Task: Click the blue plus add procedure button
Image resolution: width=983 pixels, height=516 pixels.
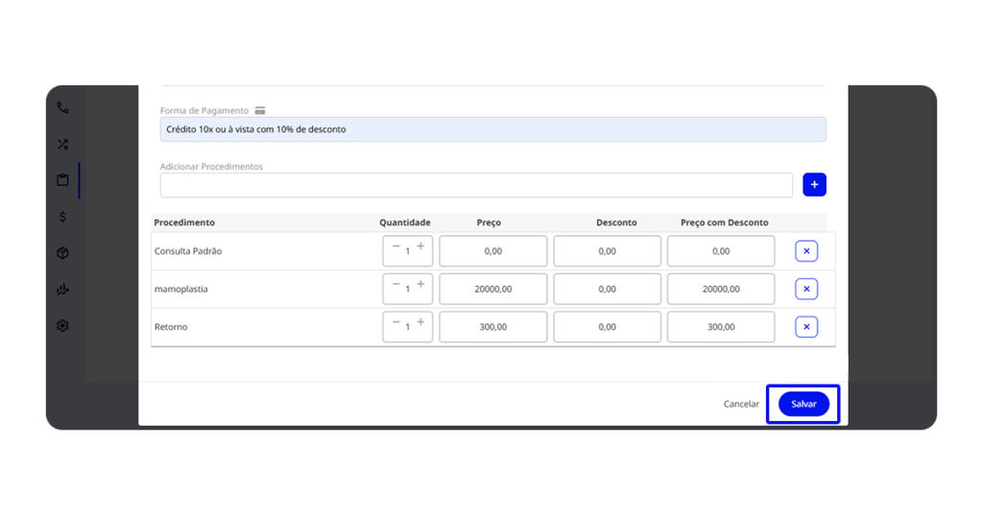Action: [814, 184]
